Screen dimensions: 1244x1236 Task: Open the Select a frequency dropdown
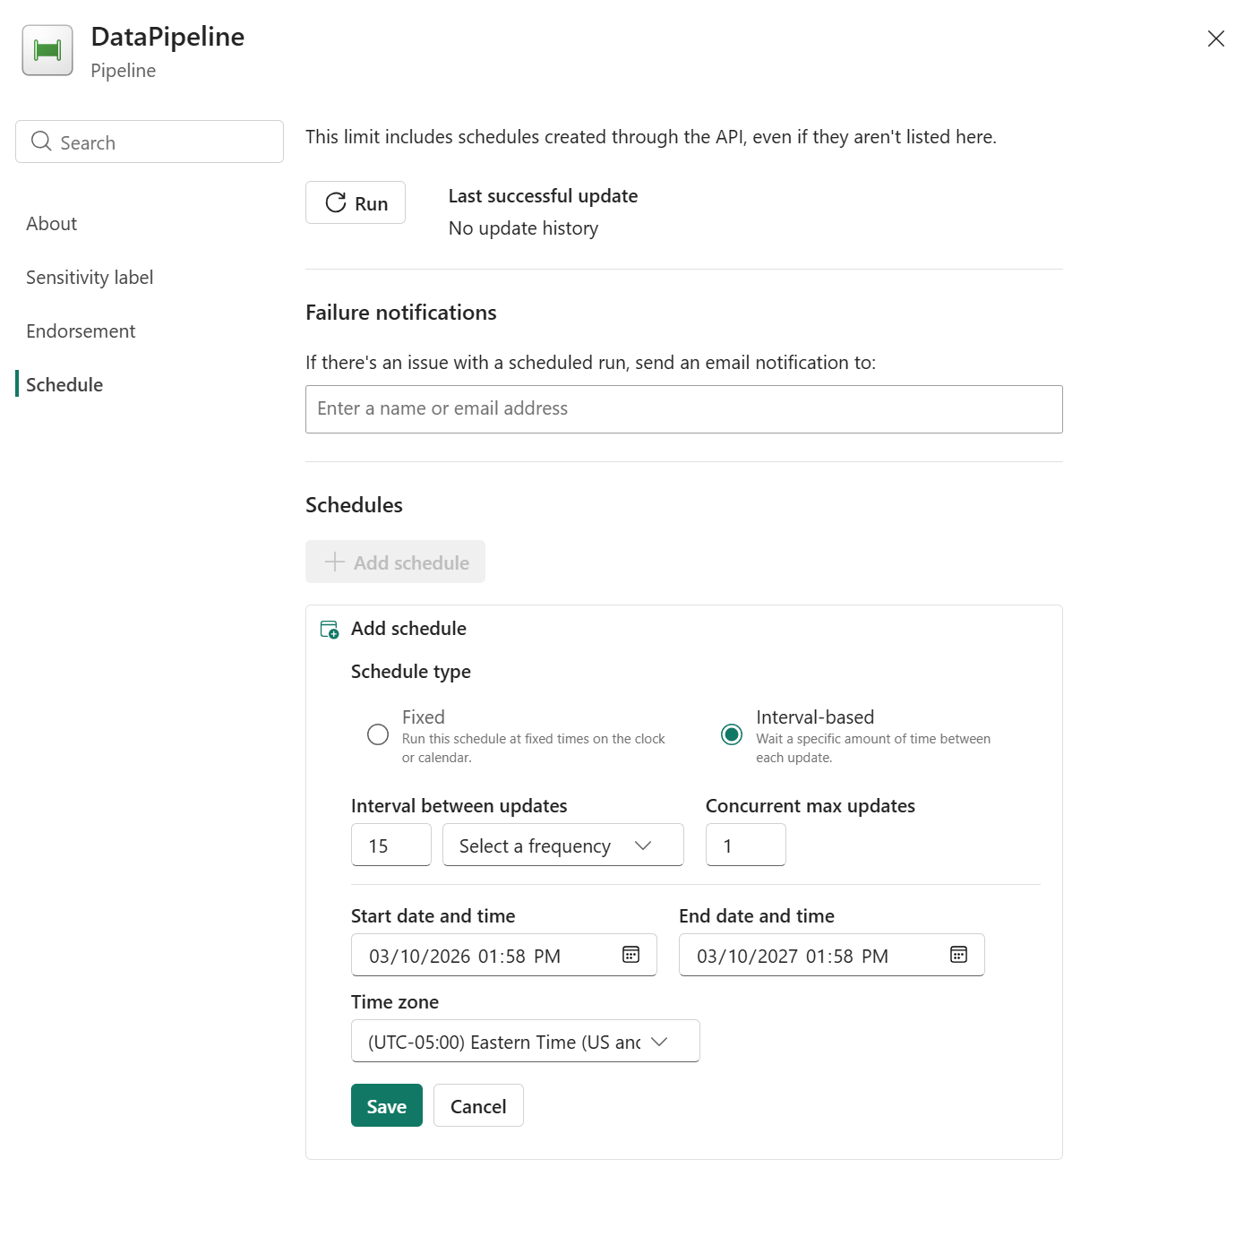coord(562,845)
